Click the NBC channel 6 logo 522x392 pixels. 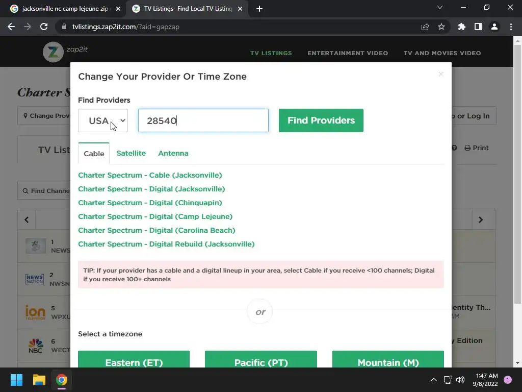35,346
